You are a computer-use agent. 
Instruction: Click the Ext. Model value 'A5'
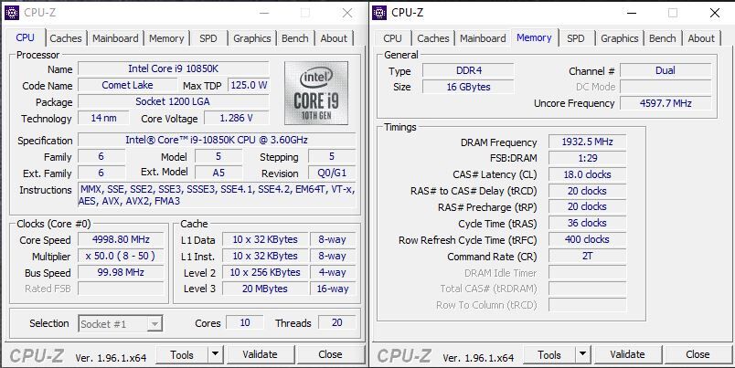(x=218, y=173)
